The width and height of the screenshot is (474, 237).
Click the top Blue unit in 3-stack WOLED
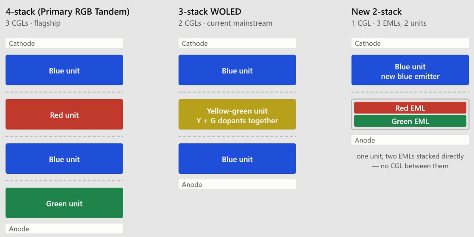(237, 70)
